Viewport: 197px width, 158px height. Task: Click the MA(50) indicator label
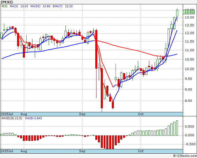point(35,6)
